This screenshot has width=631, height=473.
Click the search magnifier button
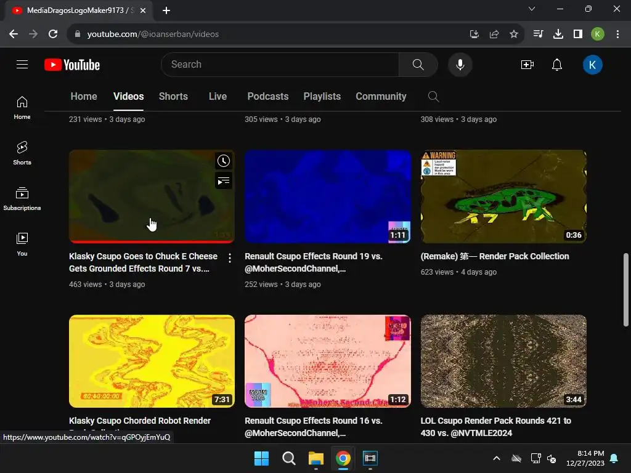point(418,64)
